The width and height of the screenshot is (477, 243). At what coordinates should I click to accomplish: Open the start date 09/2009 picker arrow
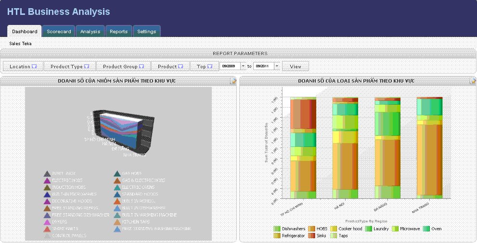coord(243,66)
